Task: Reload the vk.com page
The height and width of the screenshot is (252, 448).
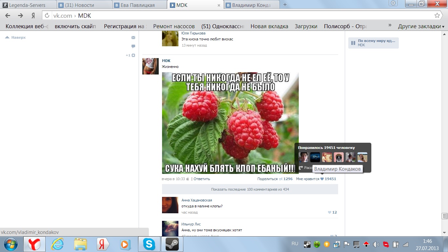Action: click(x=47, y=16)
